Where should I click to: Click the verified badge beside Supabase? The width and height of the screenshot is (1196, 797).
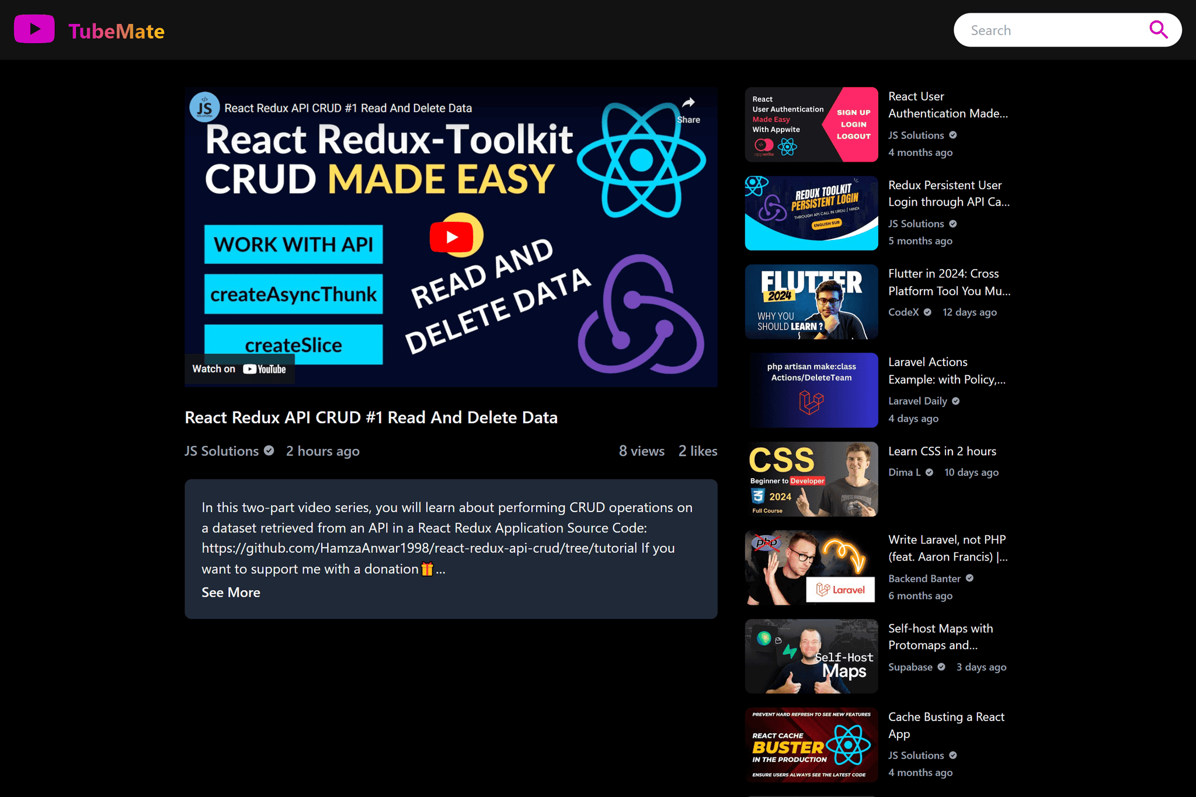(941, 667)
